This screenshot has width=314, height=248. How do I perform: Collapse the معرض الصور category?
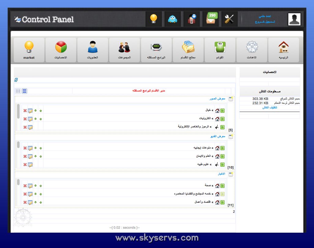(x=231, y=99)
